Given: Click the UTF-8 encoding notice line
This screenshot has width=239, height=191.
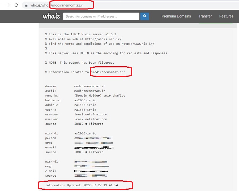Looking at the screenshot, I should click(x=107, y=53).
